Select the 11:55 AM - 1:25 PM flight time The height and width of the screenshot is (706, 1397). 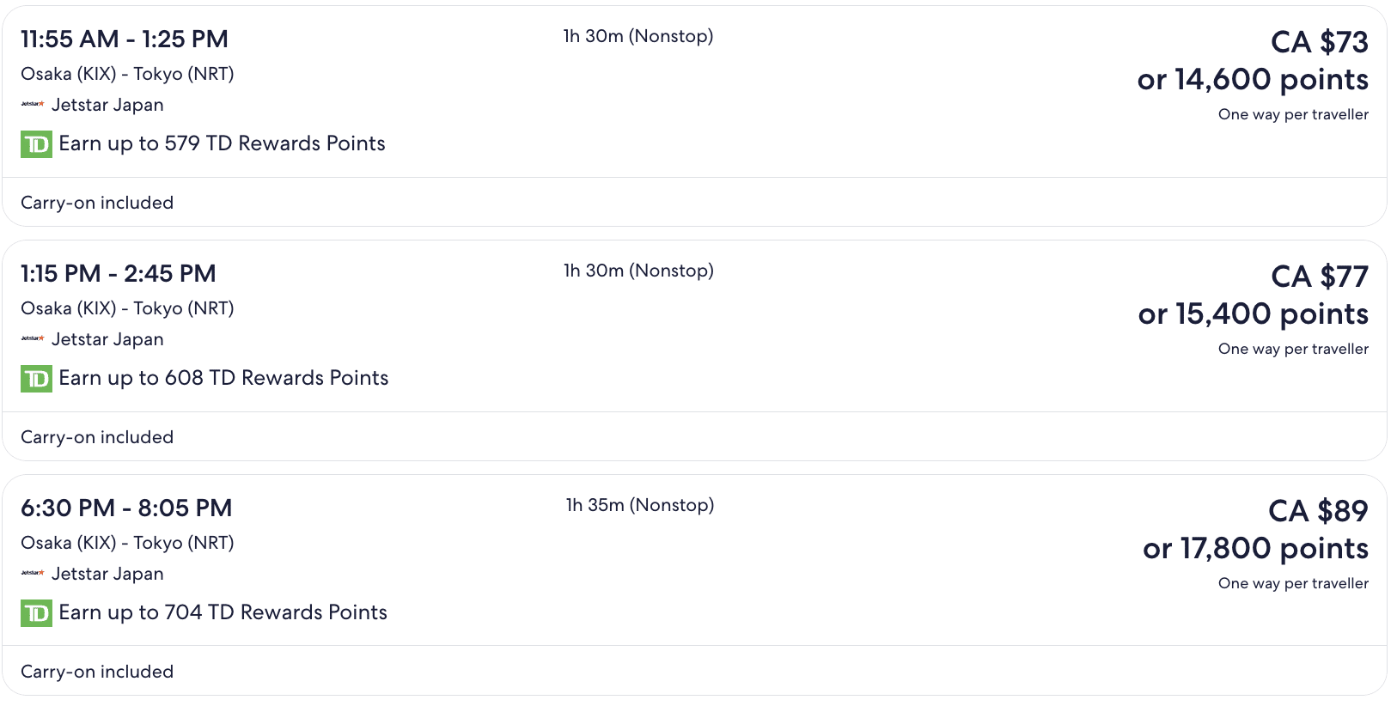coord(125,40)
